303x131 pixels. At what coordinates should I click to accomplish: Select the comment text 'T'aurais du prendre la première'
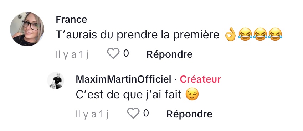point(138,35)
